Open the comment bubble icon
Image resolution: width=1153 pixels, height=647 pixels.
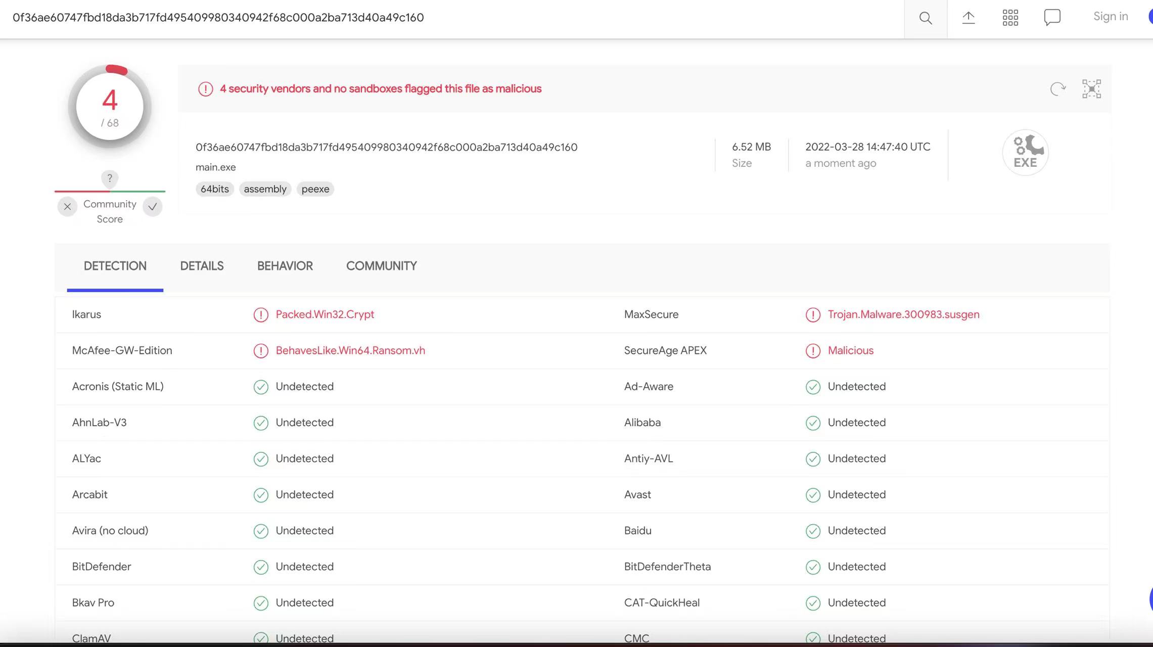coord(1052,18)
